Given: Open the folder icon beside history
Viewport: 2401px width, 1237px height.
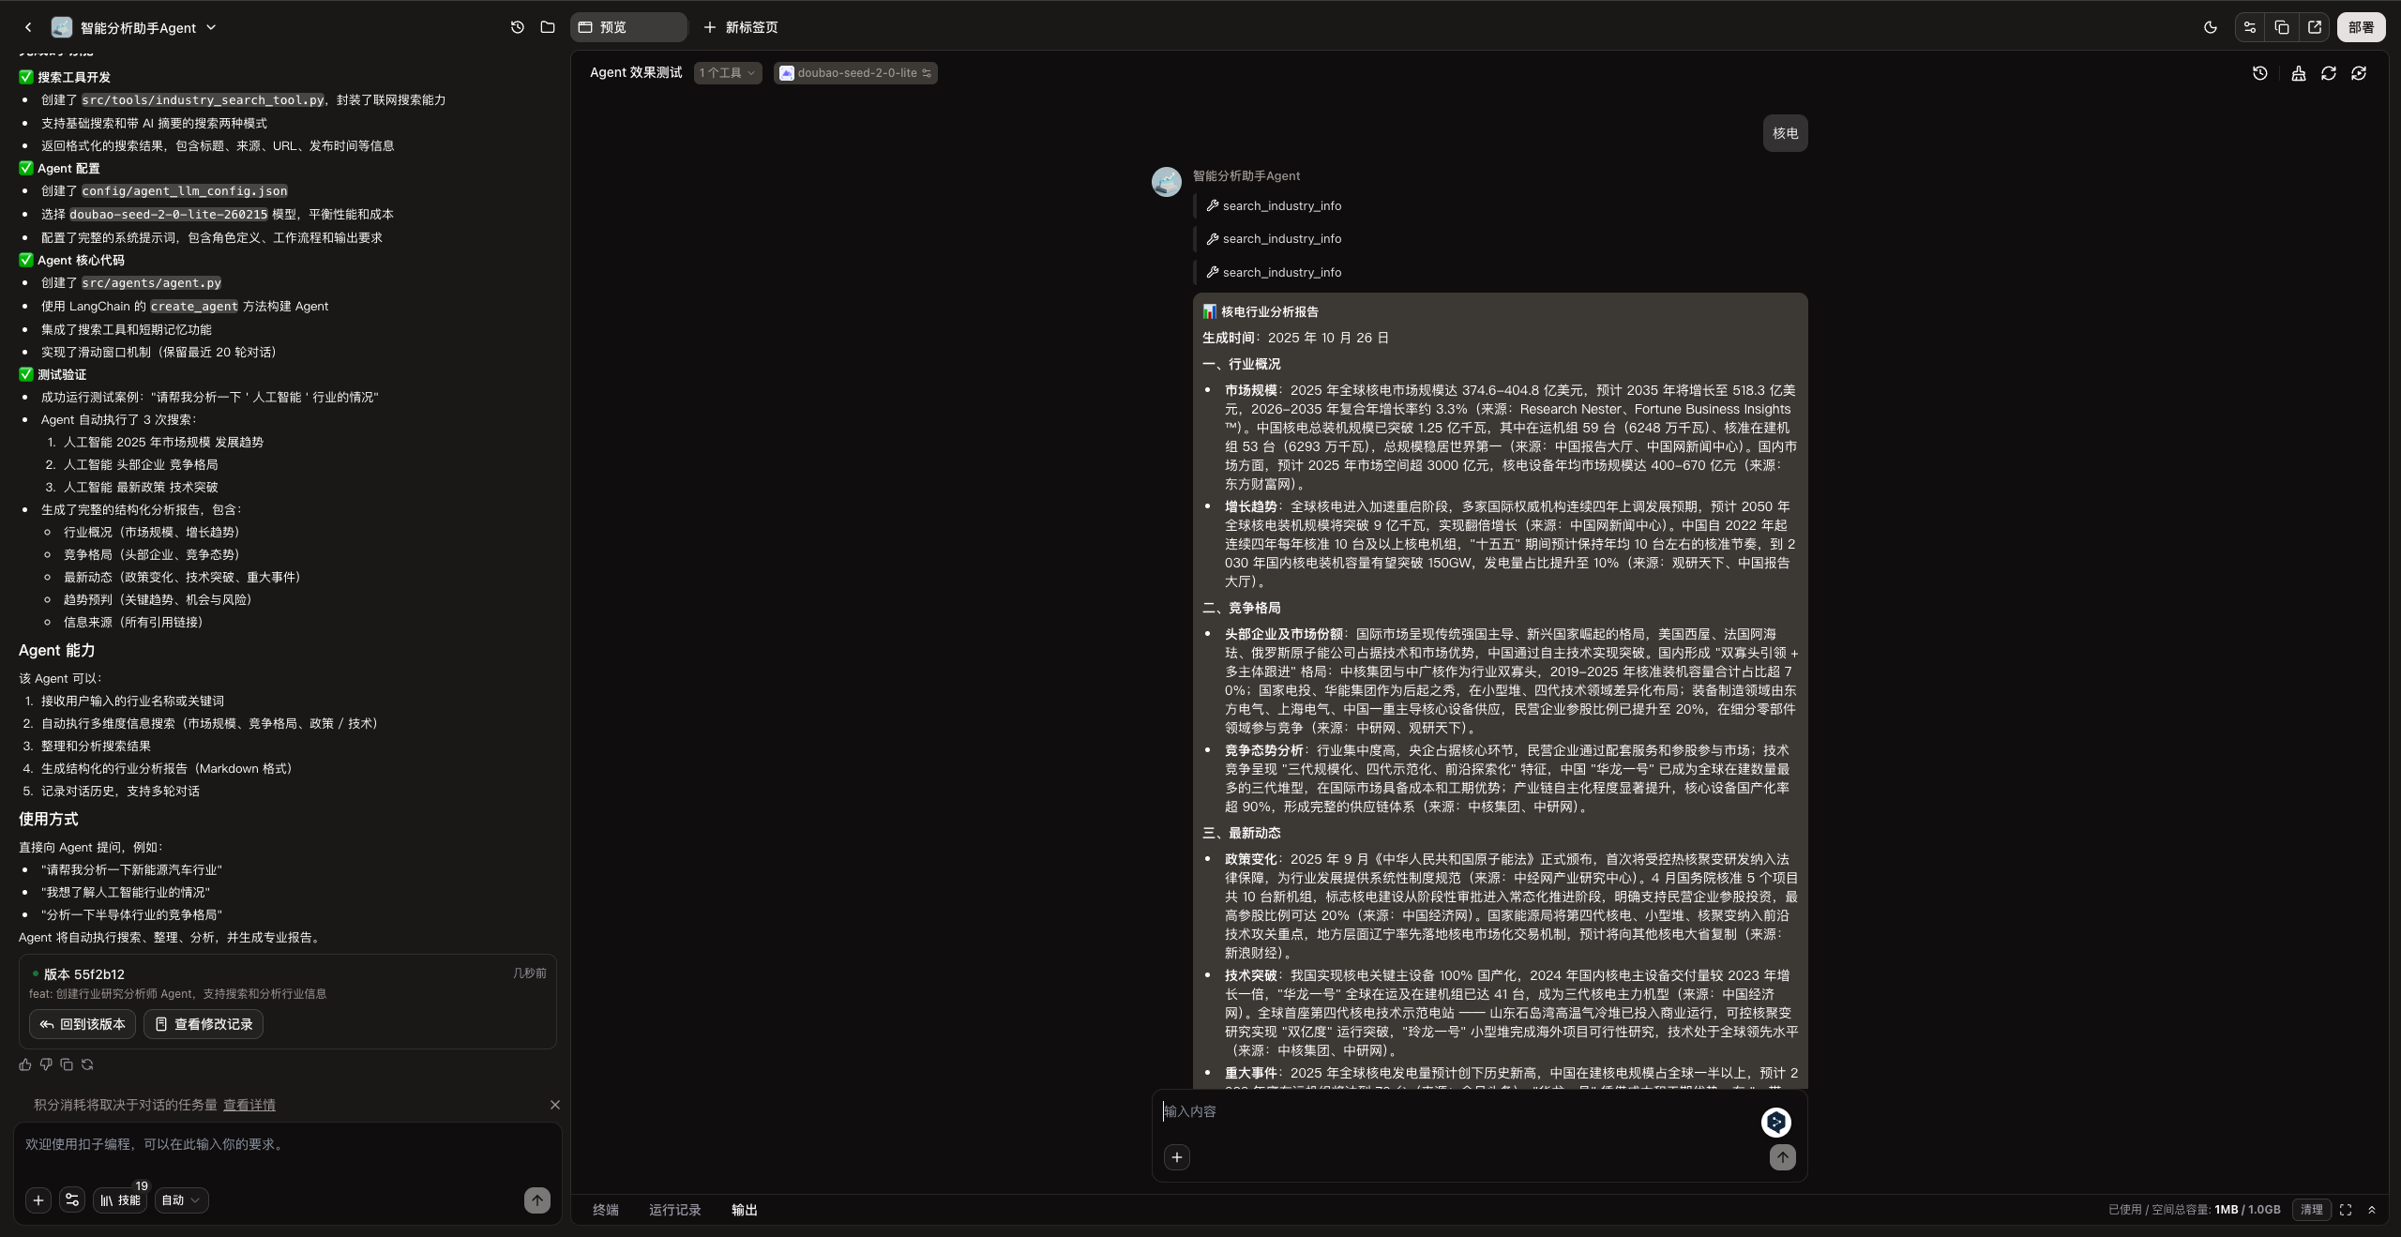Looking at the screenshot, I should (x=548, y=27).
